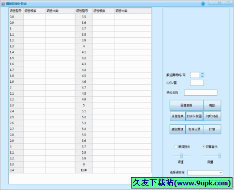Select the 钢管米数 cell in row 1.5

pyautogui.click(x=61, y=58)
